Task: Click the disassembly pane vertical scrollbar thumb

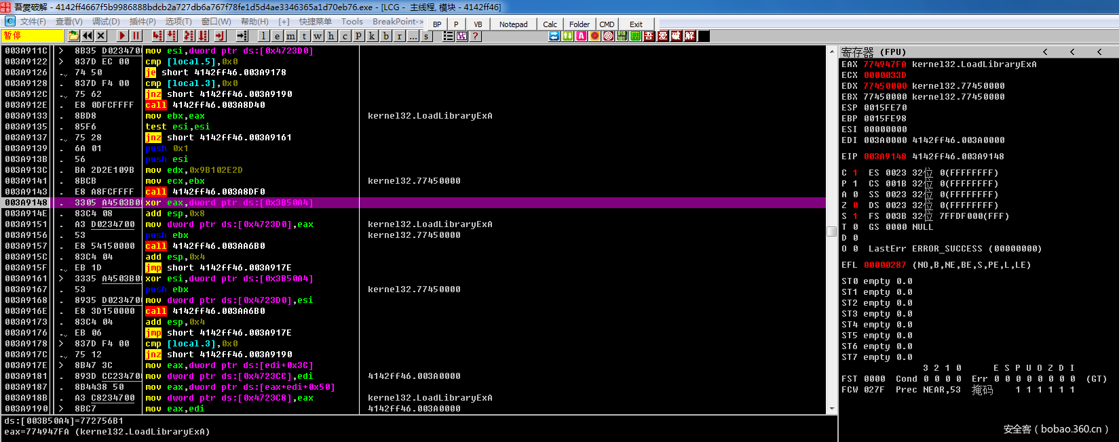Action: pyautogui.click(x=831, y=231)
